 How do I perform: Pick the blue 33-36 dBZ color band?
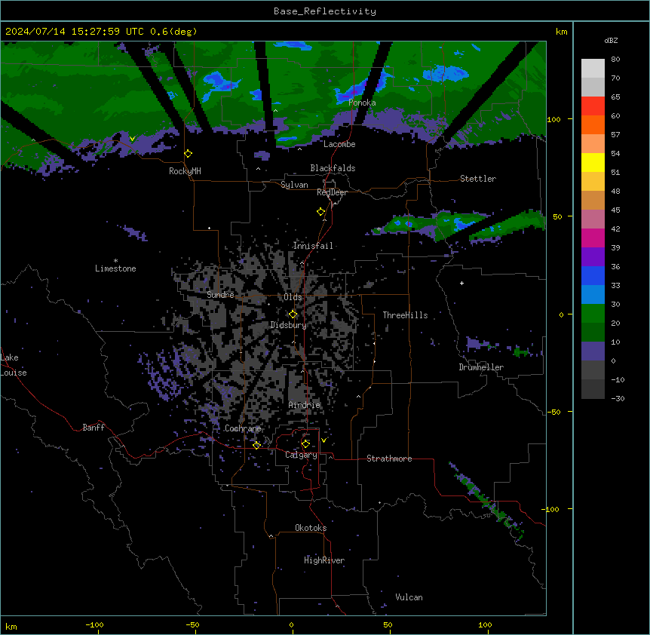tap(593, 276)
